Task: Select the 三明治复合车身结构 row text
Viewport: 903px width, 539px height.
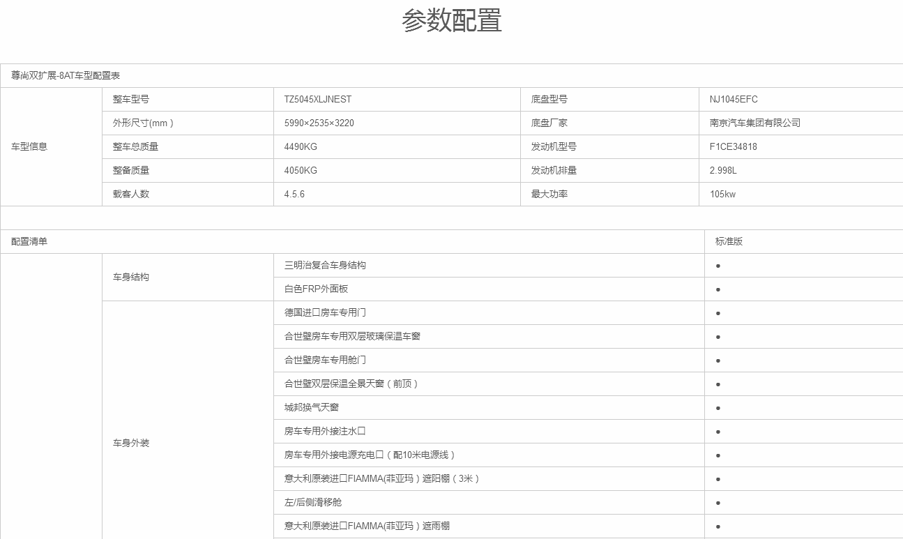Action: 325,265
